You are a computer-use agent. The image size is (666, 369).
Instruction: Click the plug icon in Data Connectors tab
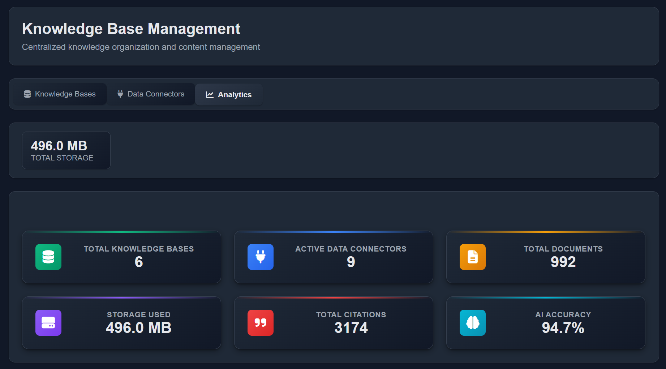tap(120, 94)
